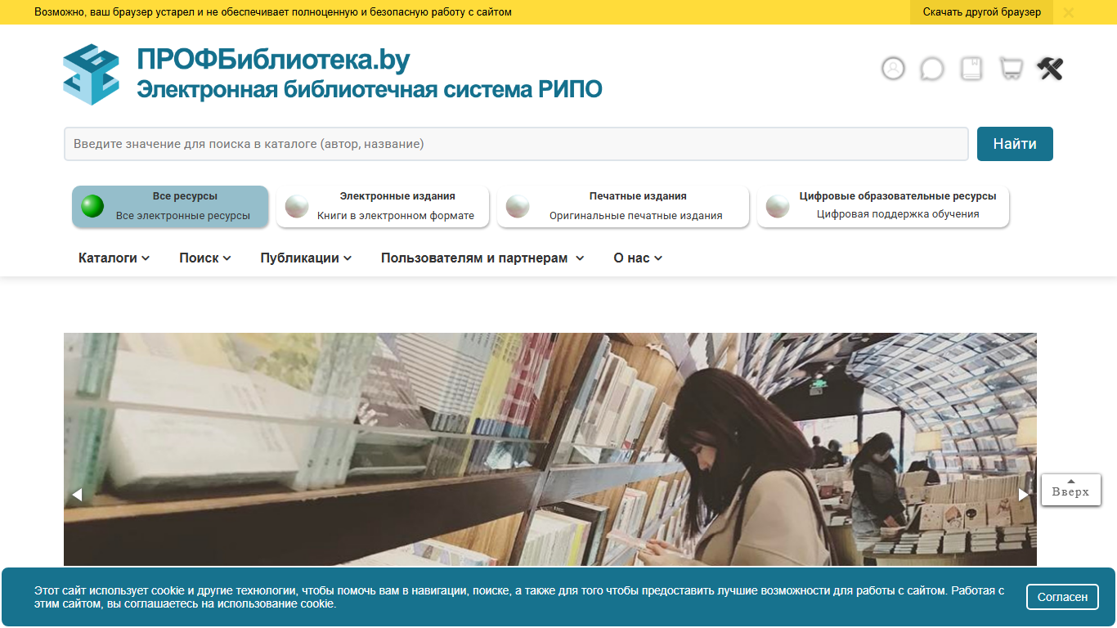Expand the Каталоги menu
This screenshot has height=628, width=1117.
[114, 258]
